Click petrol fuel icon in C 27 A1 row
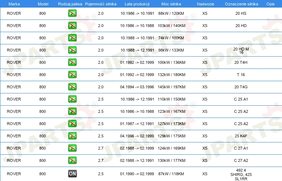The width and height of the screenshot is (282, 181). coord(72,148)
